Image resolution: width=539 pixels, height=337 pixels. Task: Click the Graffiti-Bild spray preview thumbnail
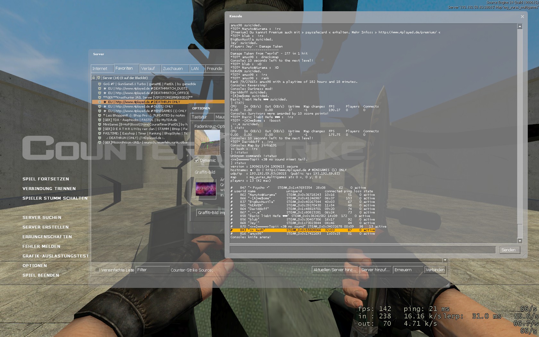206,189
